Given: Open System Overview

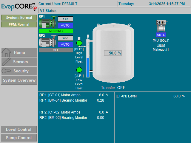Looking at the screenshot, I should point(19,80).
